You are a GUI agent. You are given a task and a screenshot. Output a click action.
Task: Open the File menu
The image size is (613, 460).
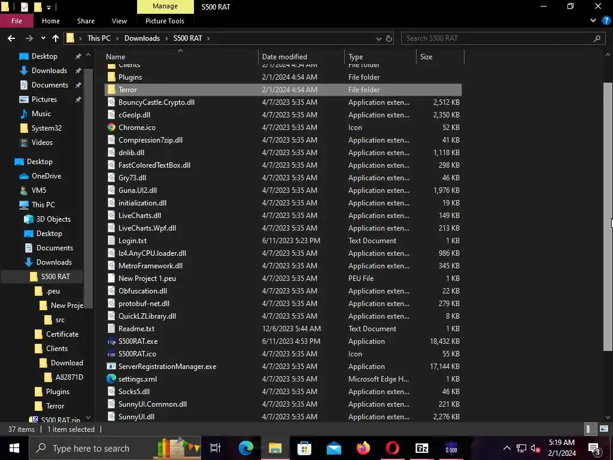coord(17,21)
